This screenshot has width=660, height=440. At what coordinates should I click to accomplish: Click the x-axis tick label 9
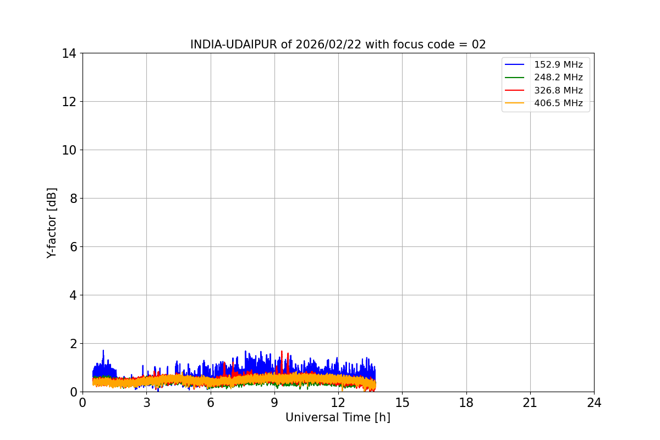[x=274, y=403]
